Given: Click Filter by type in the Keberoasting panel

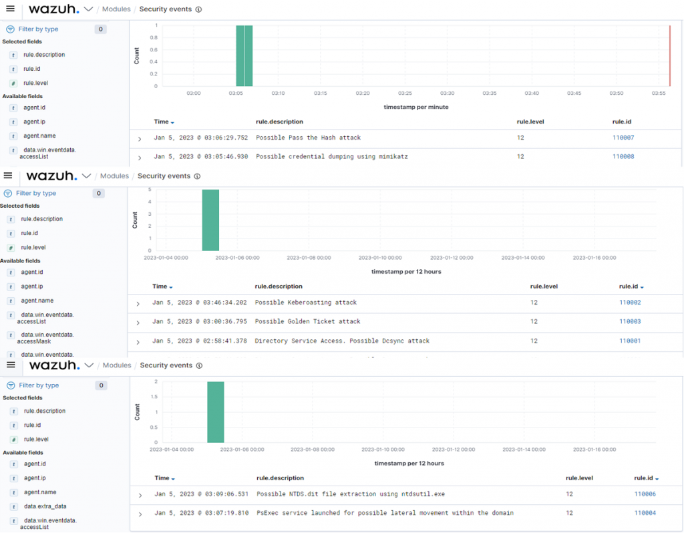Looking at the screenshot, I should click(36, 193).
